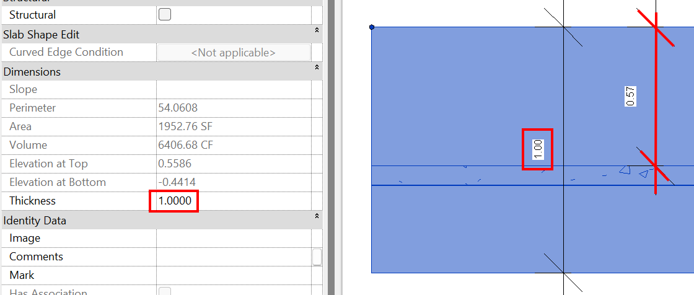
Task: Toggle the Structural checkbox
Action: click(x=165, y=15)
